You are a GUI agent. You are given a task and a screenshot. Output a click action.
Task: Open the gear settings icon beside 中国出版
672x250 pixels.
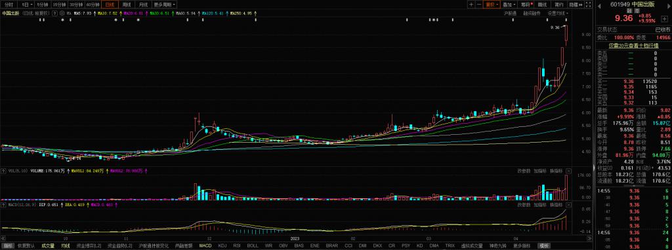(62, 13)
